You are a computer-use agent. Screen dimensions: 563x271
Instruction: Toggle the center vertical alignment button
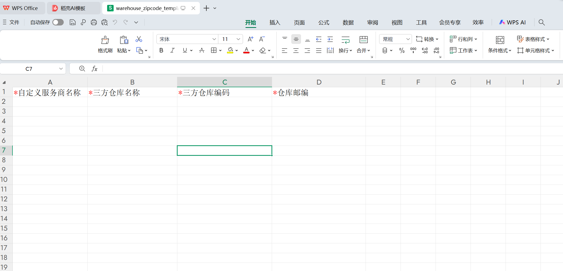[296, 39]
